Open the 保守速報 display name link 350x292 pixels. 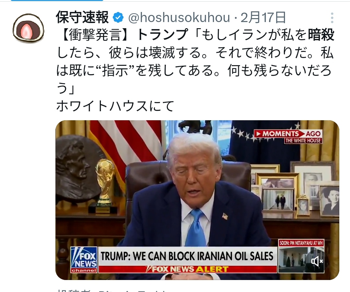(x=82, y=18)
